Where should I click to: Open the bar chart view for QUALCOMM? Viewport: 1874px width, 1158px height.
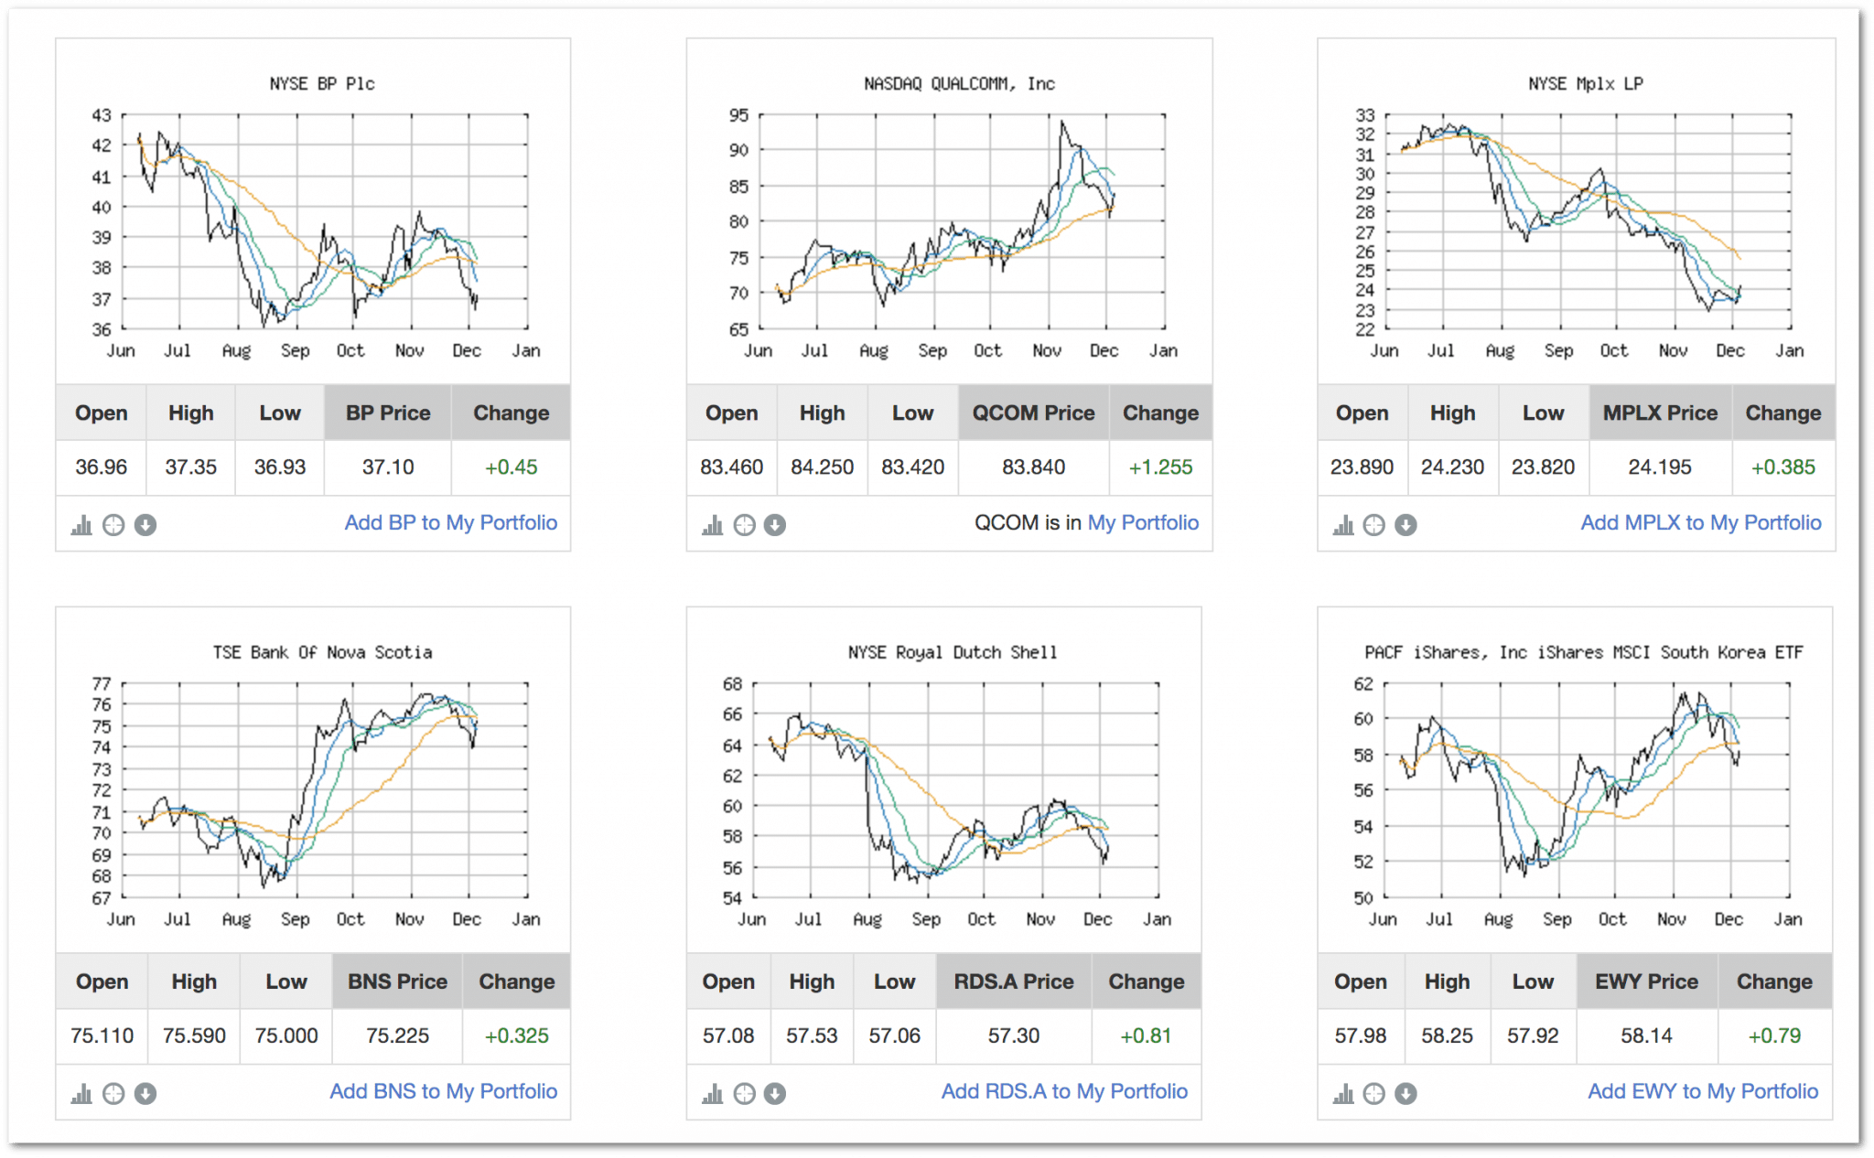pyautogui.click(x=712, y=524)
